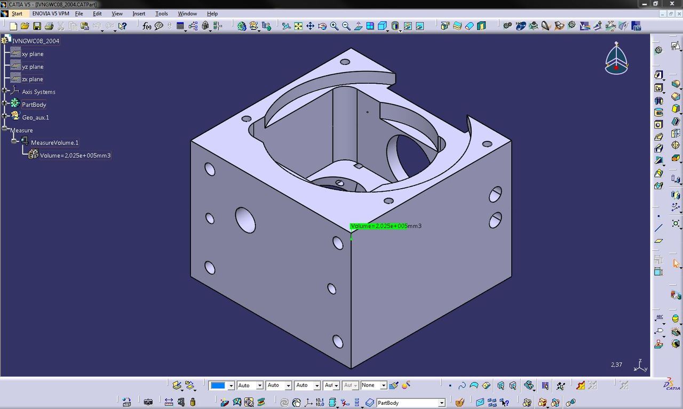This screenshot has height=409, width=683.
Task: Collapse the Measure tree node
Action: coord(4,130)
